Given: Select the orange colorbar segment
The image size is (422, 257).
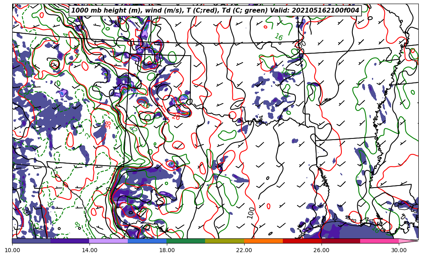Looking at the screenshot, I should (263, 241).
